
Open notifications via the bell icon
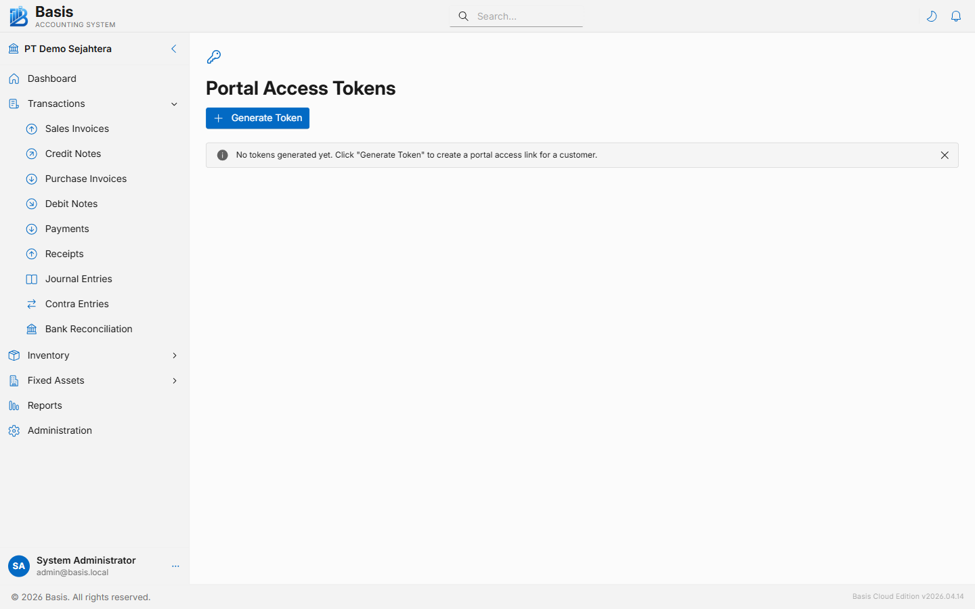pos(956,16)
